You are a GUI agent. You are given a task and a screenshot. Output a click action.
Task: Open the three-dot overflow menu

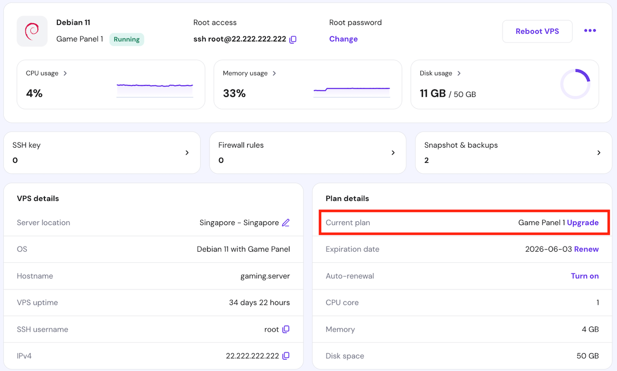[589, 31]
